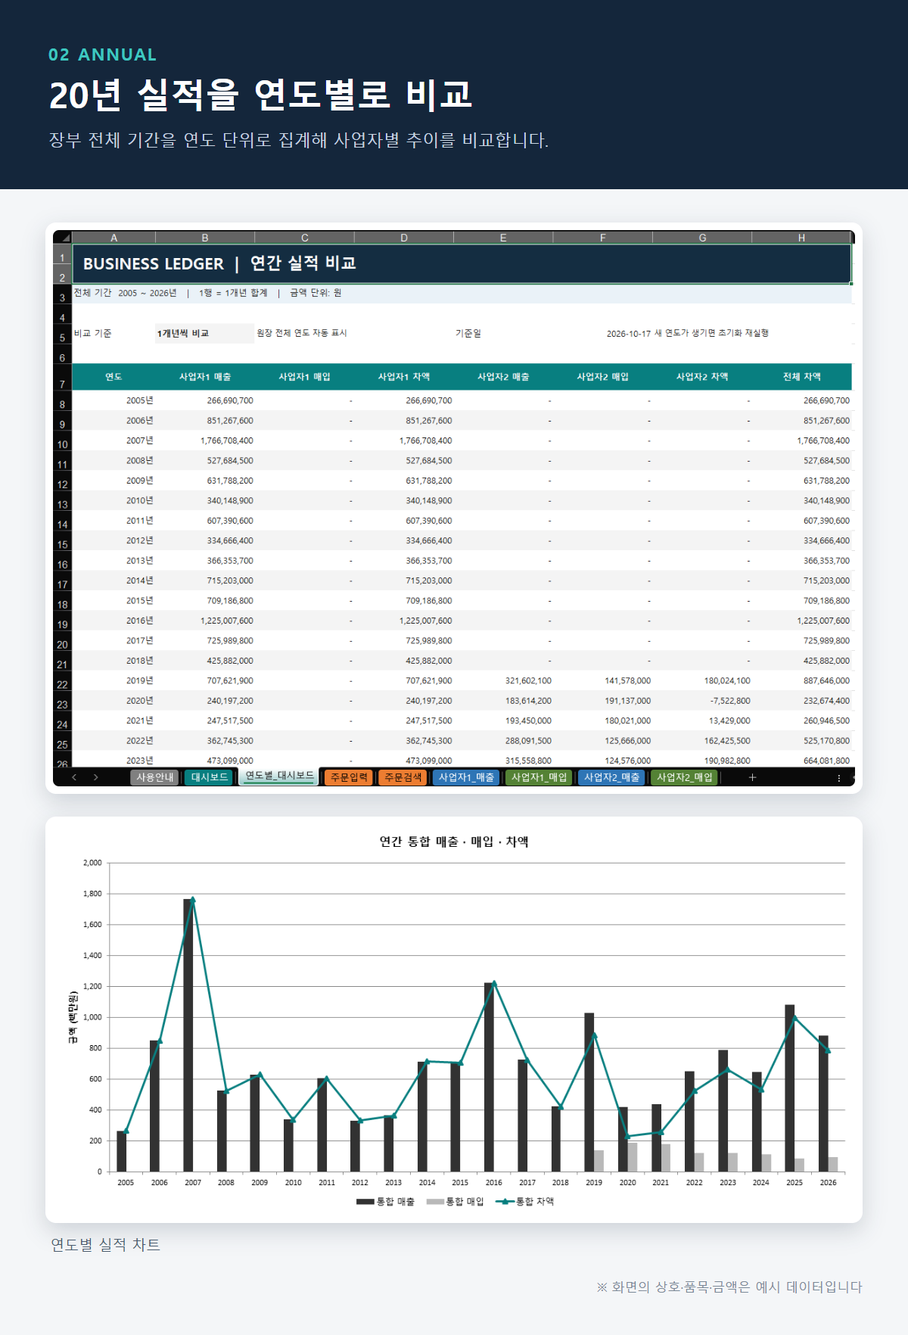Click the 2007년 year cell
The height and width of the screenshot is (1335, 908).
point(113,440)
